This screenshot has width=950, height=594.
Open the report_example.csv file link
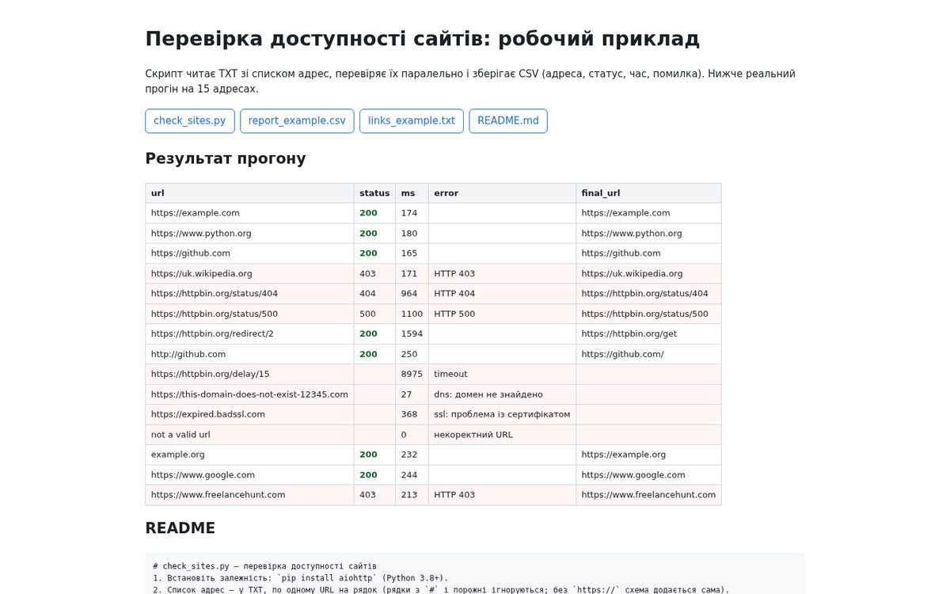[297, 121]
